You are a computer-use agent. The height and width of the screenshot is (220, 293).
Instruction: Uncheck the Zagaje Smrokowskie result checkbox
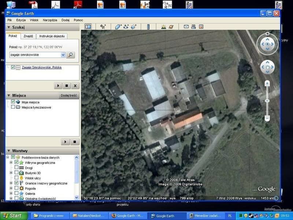(13, 67)
